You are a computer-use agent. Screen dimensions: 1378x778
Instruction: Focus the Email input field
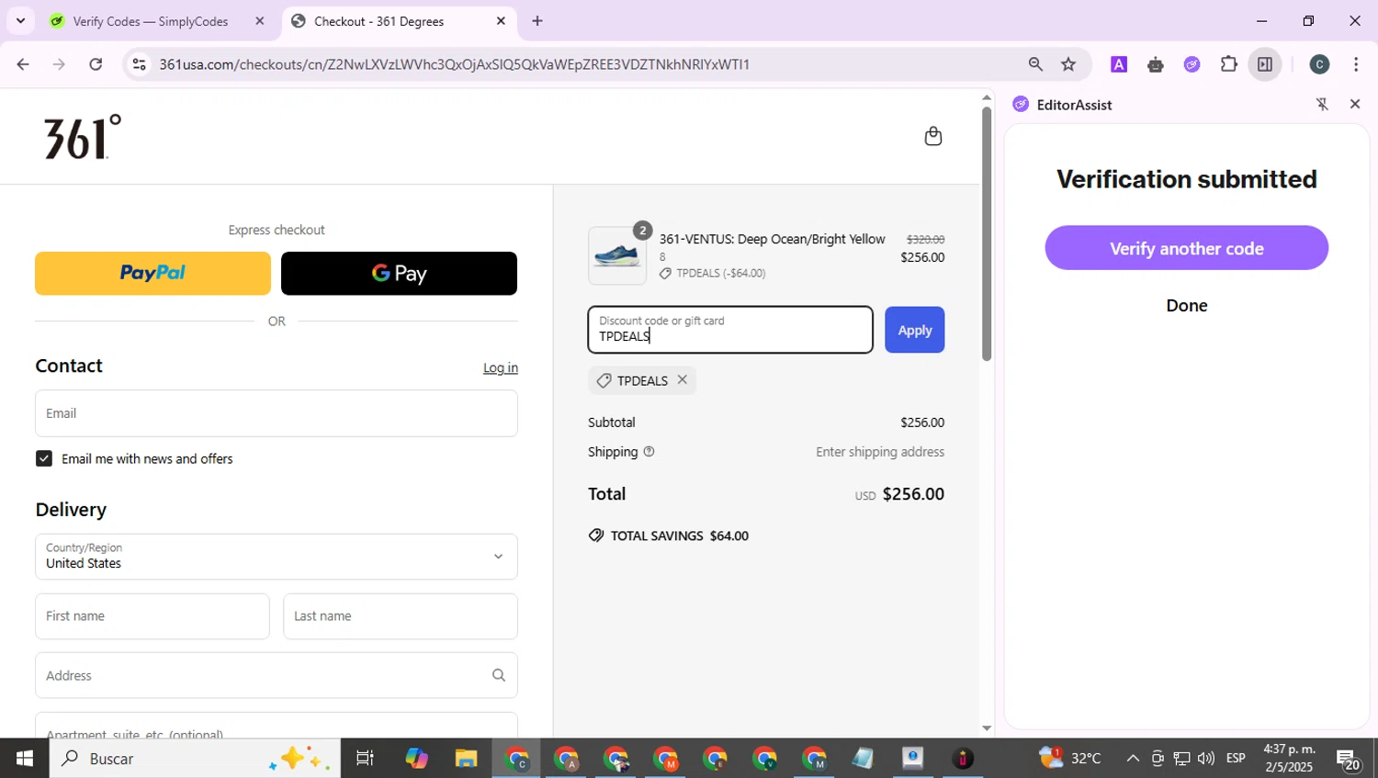point(277,413)
